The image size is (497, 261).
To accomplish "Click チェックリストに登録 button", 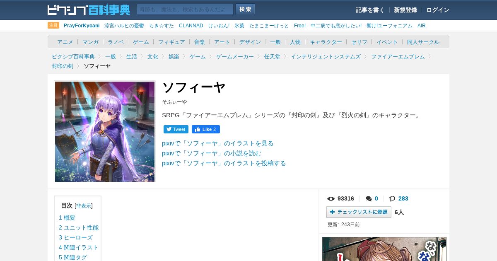I will pyautogui.click(x=359, y=212).
